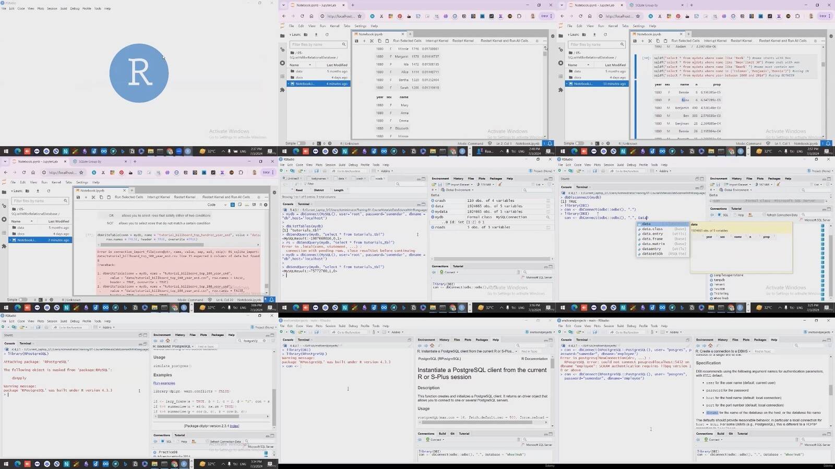Help home icon in RStudio with dplyr help
The width and height of the screenshot is (835, 469).
[x=168, y=341]
